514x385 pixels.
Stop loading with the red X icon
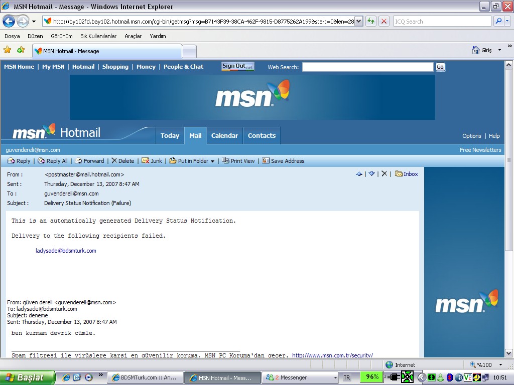(x=384, y=22)
